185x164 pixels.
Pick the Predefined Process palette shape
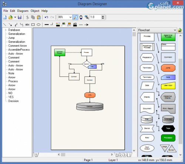pos(147,47)
